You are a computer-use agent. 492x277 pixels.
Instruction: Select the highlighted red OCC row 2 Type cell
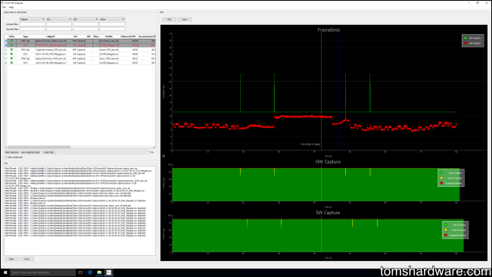point(26,45)
